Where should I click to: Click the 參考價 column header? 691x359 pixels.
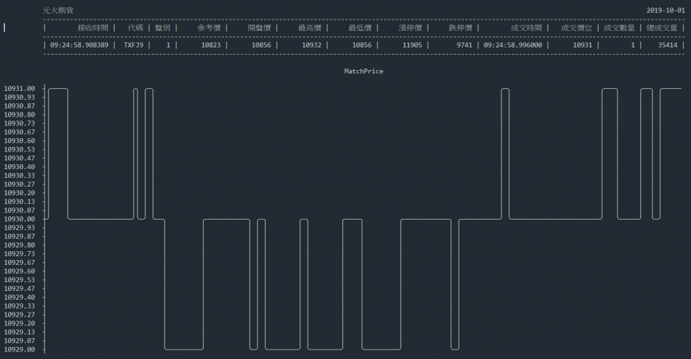click(x=209, y=28)
